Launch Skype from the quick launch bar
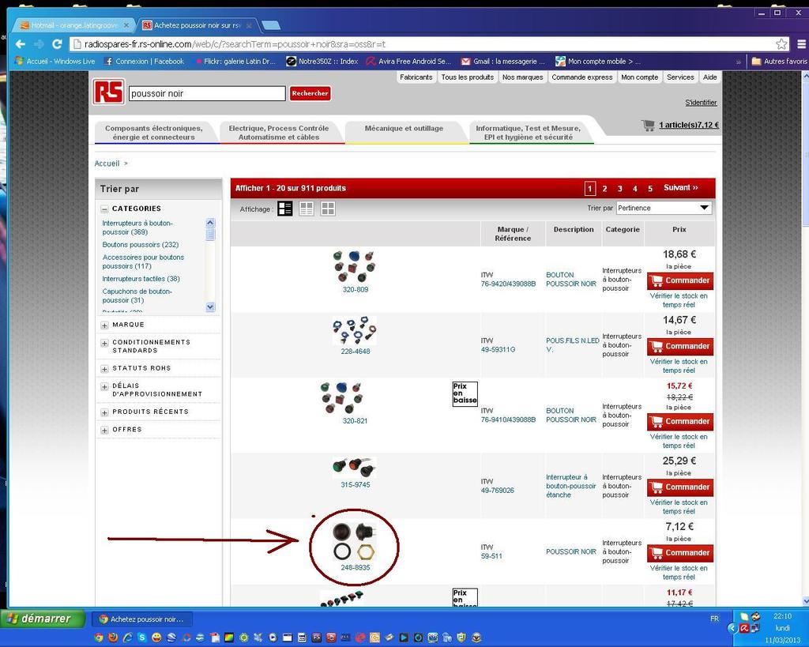This screenshot has width=809, height=647. 142,638
